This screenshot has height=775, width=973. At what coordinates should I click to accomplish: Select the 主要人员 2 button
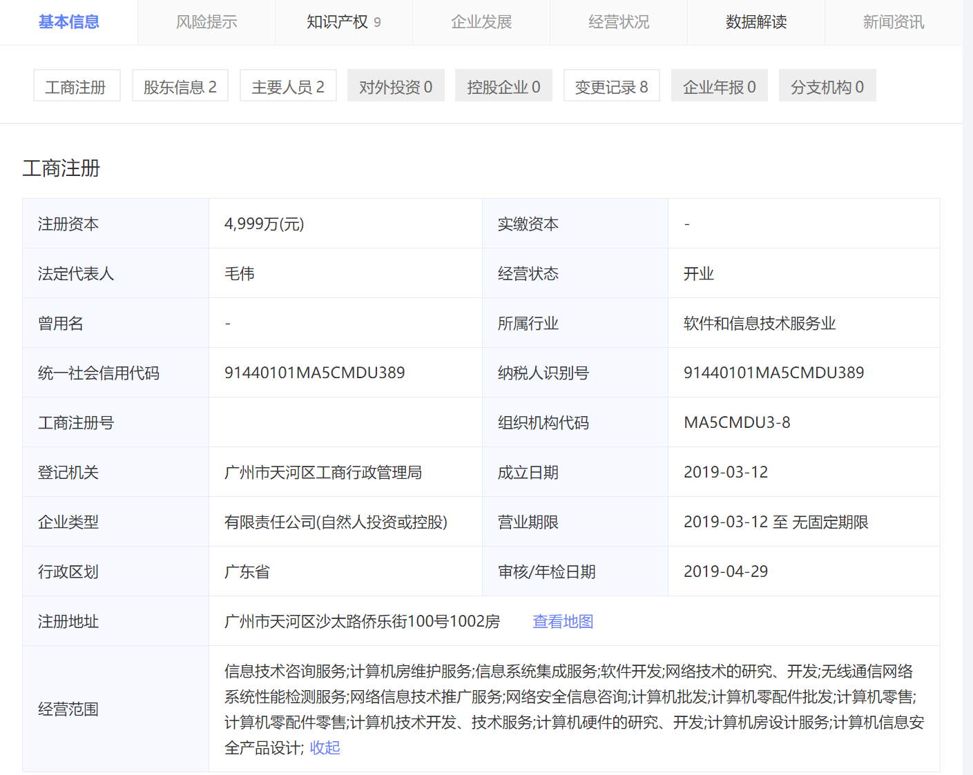pyautogui.click(x=288, y=87)
